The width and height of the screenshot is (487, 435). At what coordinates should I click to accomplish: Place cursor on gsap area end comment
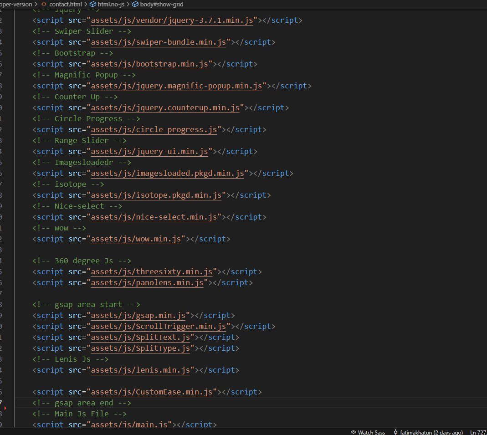point(82,403)
